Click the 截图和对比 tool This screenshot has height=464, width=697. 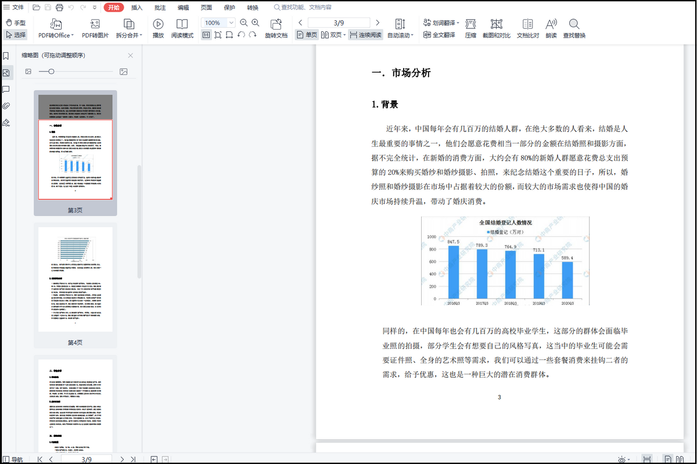point(496,28)
